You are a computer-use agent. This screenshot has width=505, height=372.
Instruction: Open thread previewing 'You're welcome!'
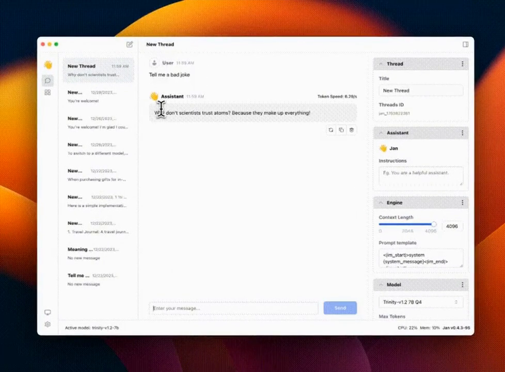(x=98, y=97)
